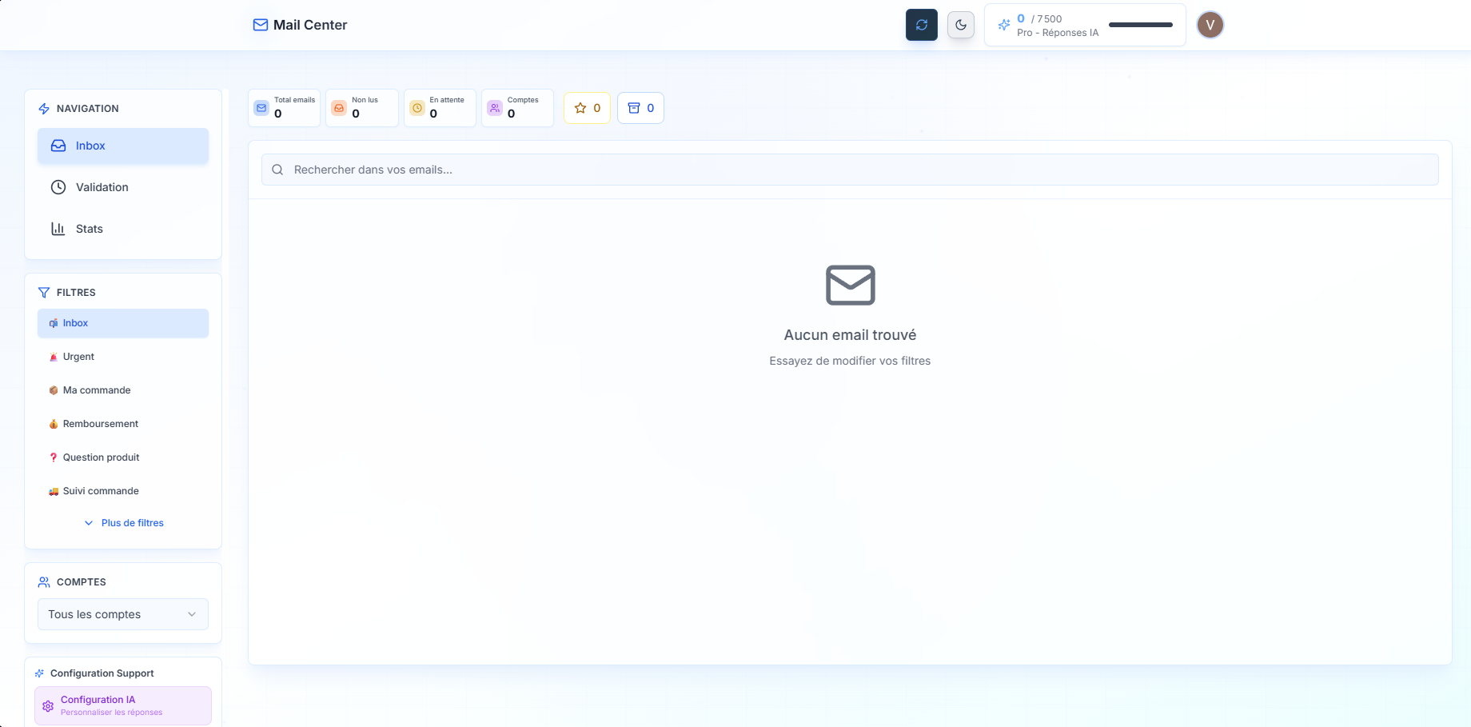Click the starred emails counter
Viewport: 1471px width, 727px height.
point(587,108)
